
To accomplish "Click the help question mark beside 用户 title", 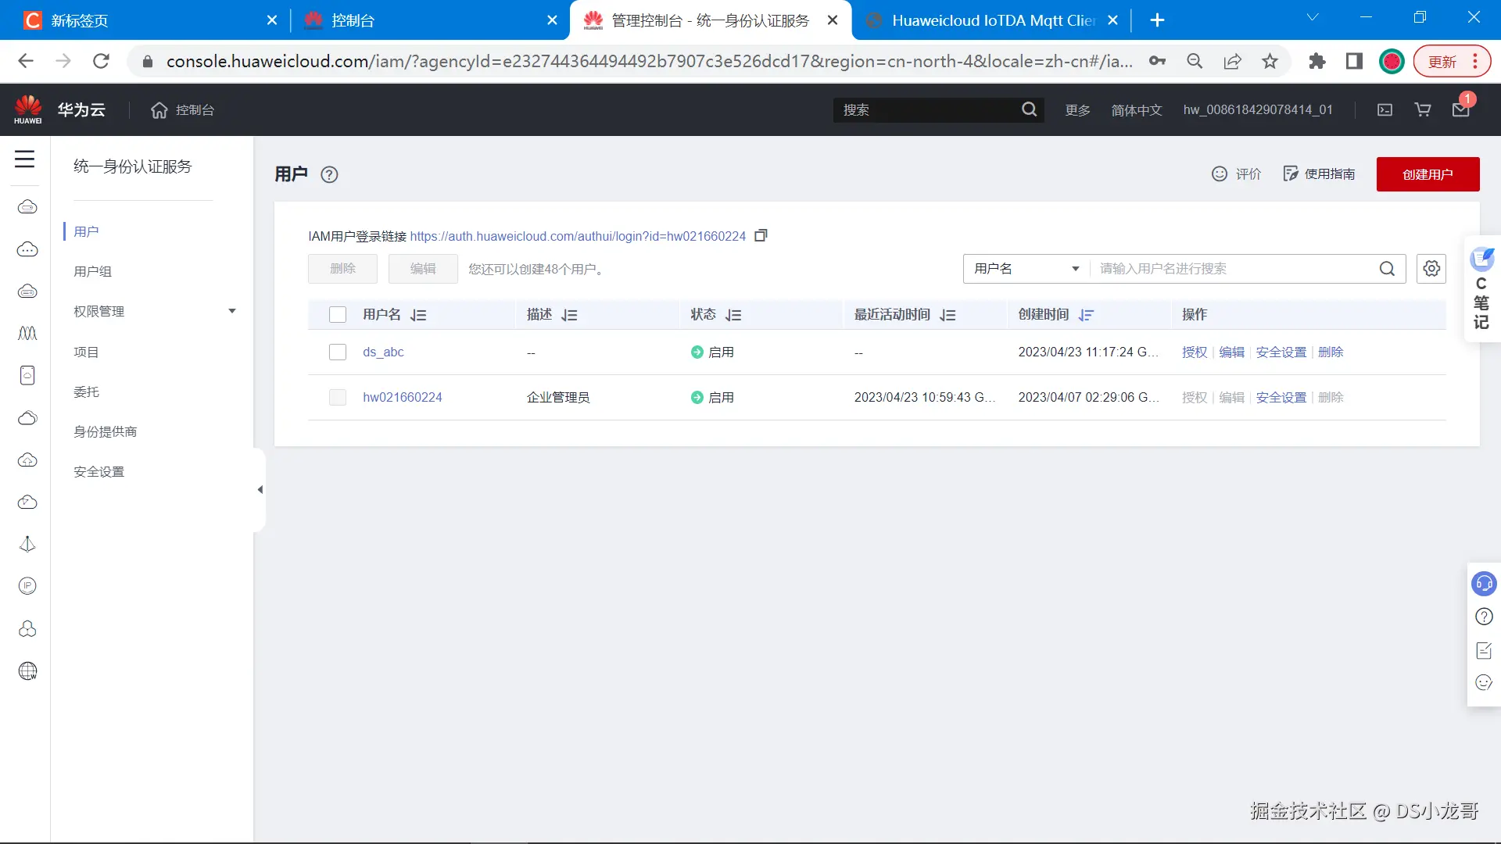I will [x=329, y=175].
